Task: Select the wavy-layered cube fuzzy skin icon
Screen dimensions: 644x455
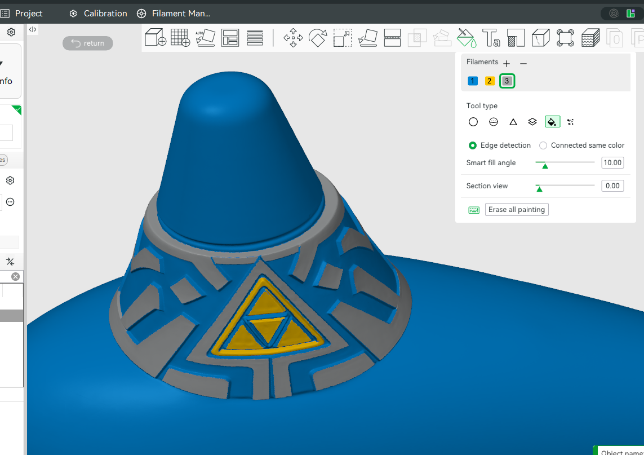Action: pyautogui.click(x=590, y=38)
